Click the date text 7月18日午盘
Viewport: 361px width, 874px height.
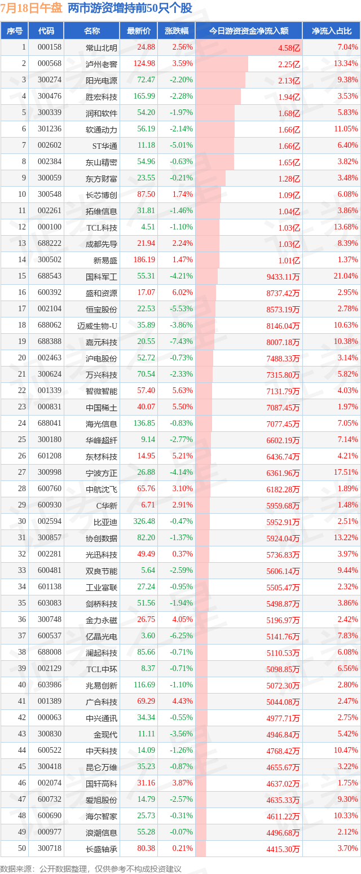[x=32, y=8]
